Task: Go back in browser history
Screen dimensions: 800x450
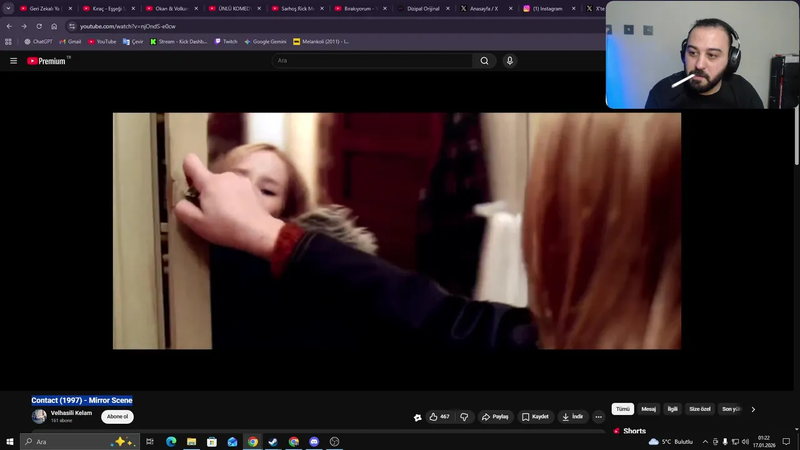Action: pyautogui.click(x=9, y=26)
